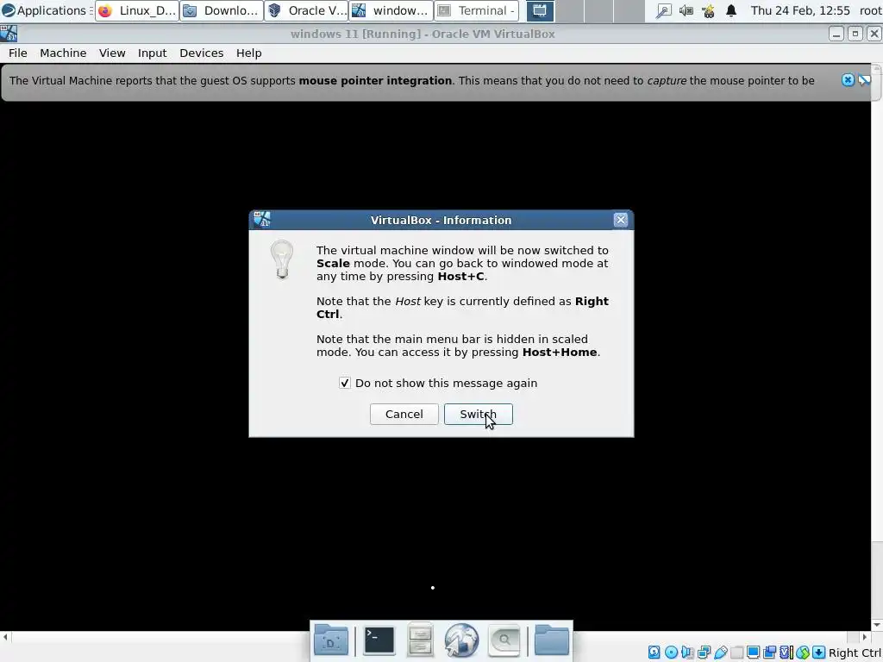Image resolution: width=883 pixels, height=662 pixels.
Task: Open the Input menu
Action: [x=152, y=53]
